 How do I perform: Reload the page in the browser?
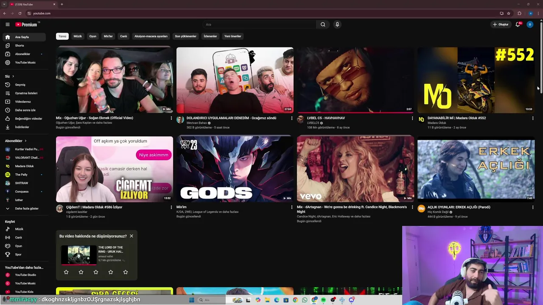click(x=20, y=13)
